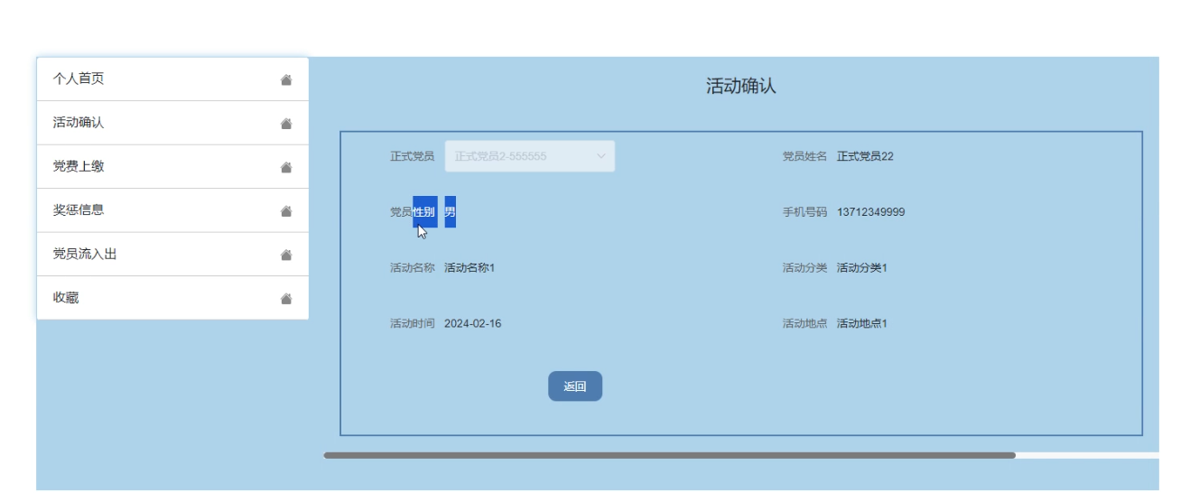Click home icon beside 个人首页
Screen dimensions: 1199x493
[286, 79]
